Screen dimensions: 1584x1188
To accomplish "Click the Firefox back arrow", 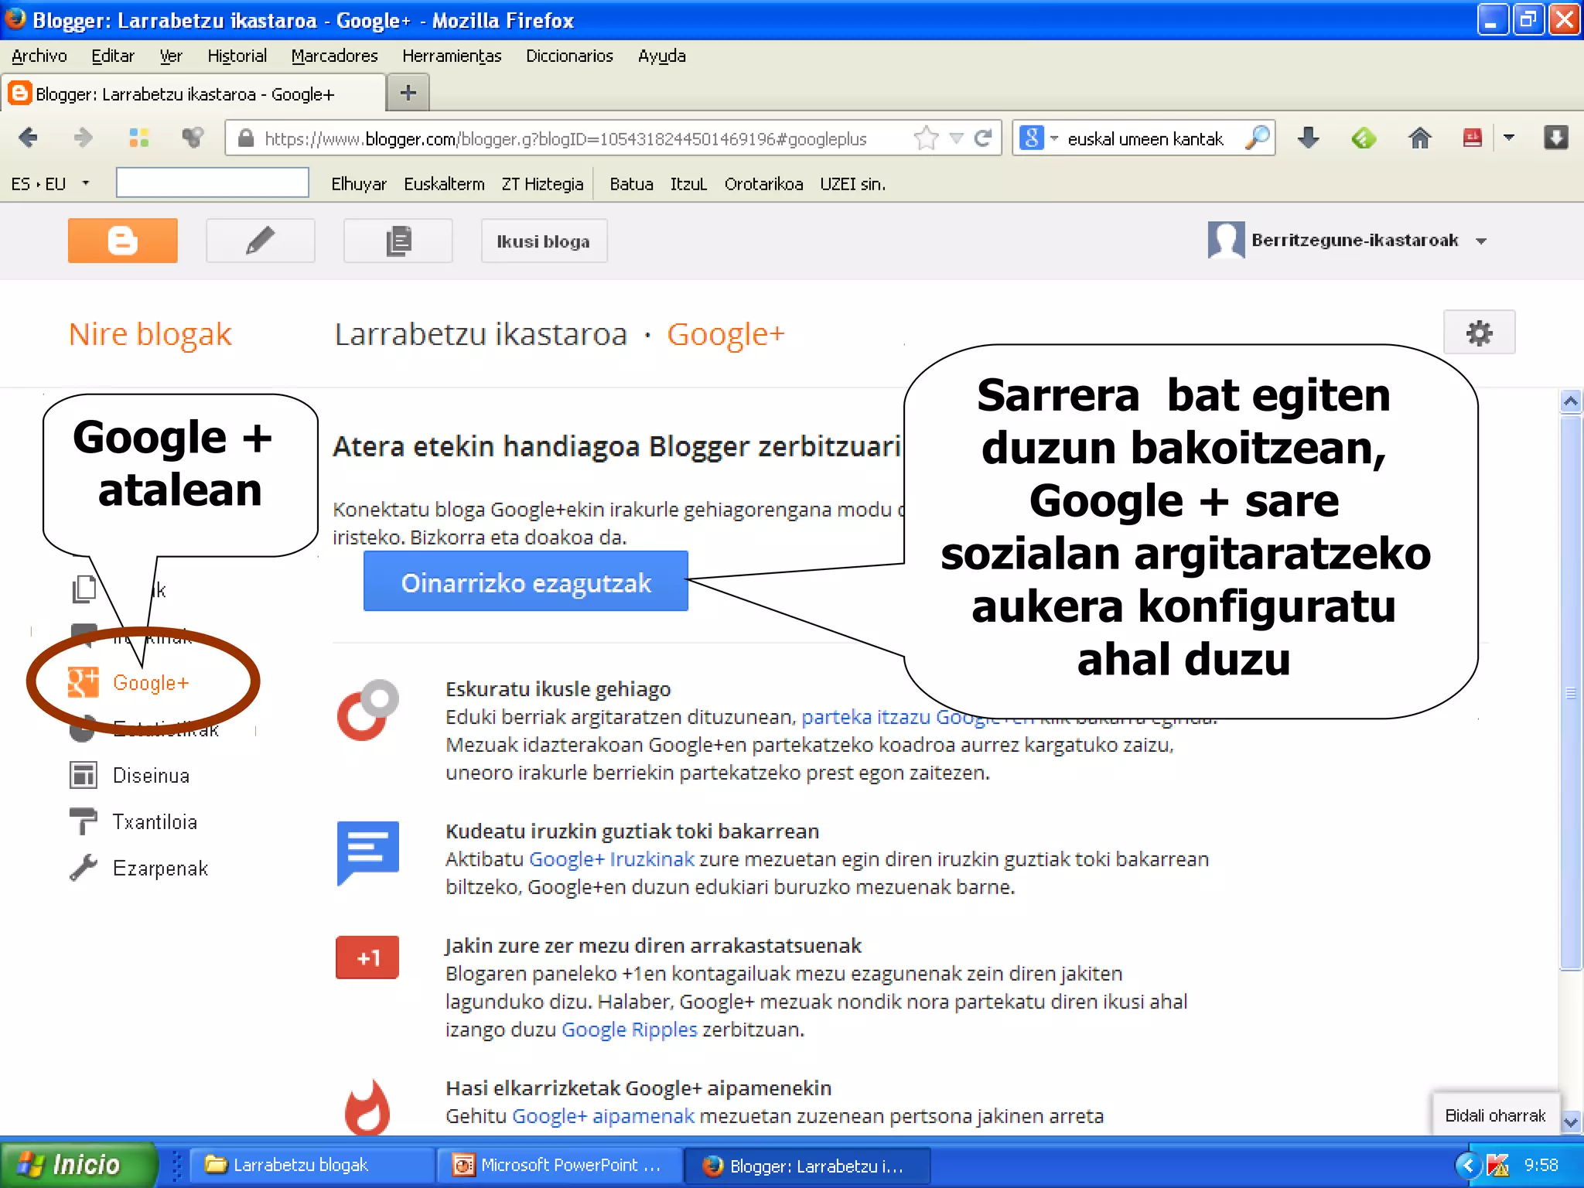I will pos(29,138).
